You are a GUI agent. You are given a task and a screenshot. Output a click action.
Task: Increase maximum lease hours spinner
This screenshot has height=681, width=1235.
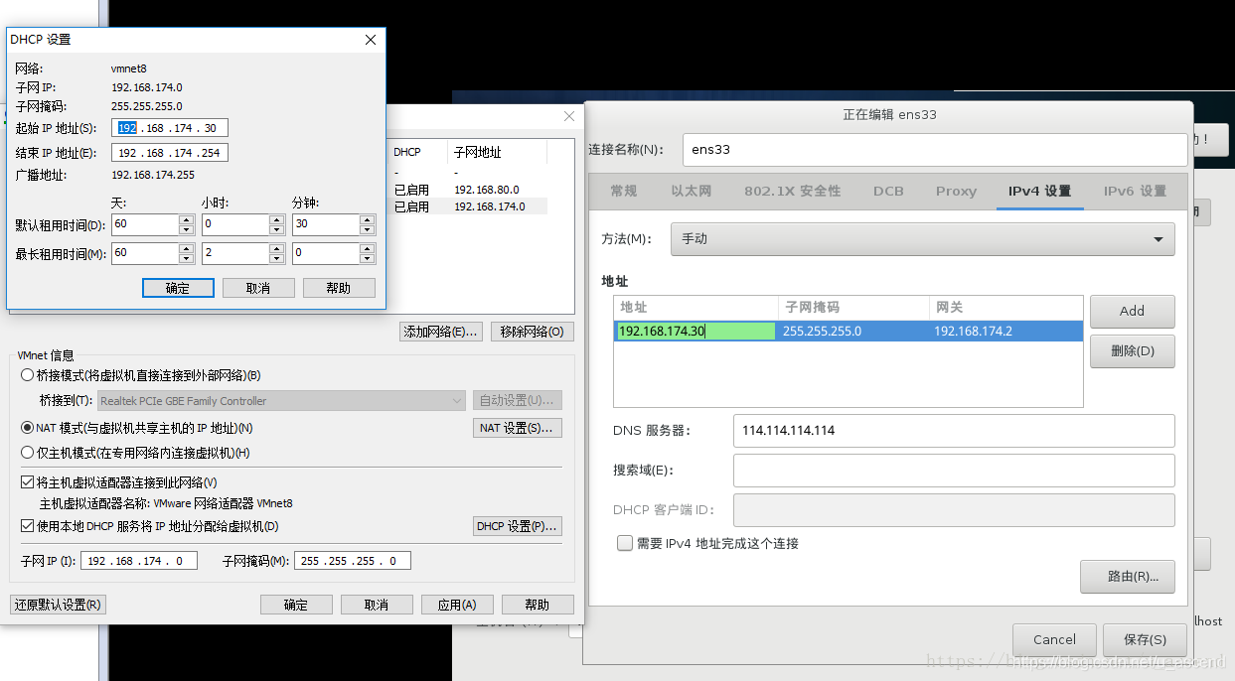(x=276, y=248)
